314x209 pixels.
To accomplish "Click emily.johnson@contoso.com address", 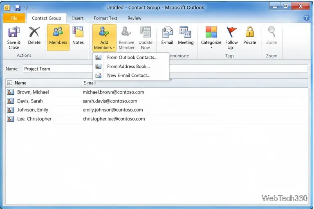I will click(x=113, y=110).
